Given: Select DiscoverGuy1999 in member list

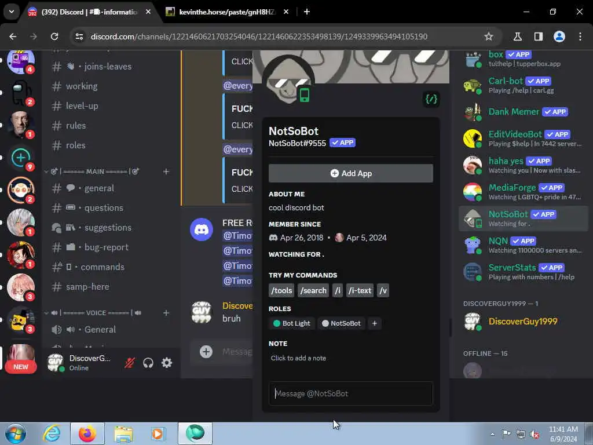Looking at the screenshot, I should [x=524, y=322].
